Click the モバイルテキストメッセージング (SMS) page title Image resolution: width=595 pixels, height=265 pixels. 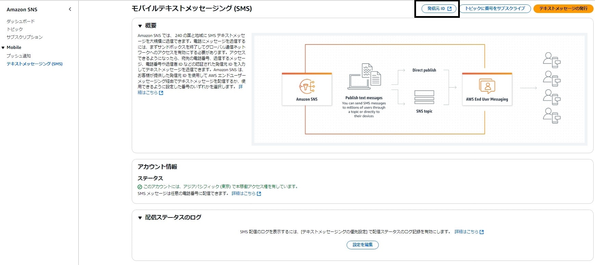(192, 9)
